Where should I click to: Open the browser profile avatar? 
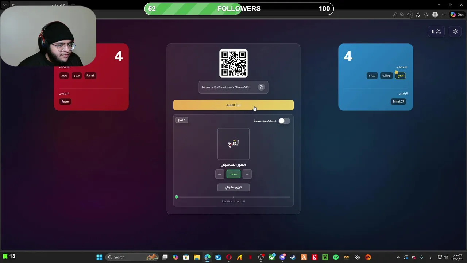435,15
